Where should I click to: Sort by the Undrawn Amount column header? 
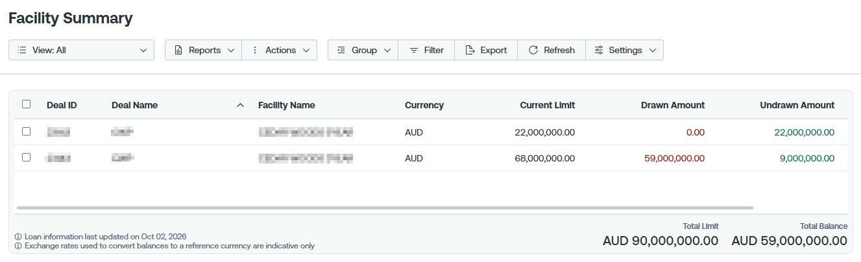coord(797,105)
